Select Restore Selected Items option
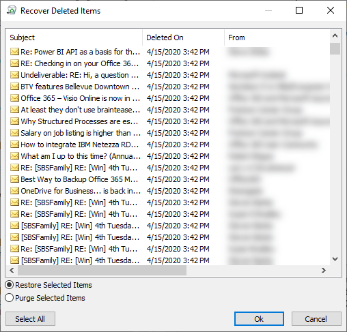The image size is (347, 332). 48,285
